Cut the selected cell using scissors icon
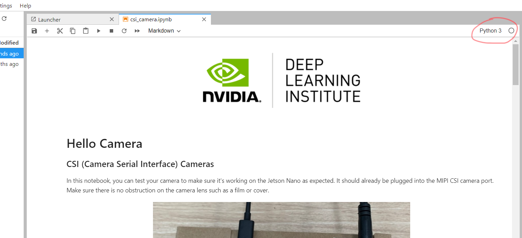Viewport: 522px width, 238px height. pyautogui.click(x=60, y=31)
